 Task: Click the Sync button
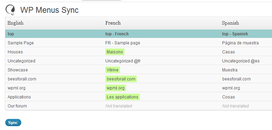[x=13, y=123]
